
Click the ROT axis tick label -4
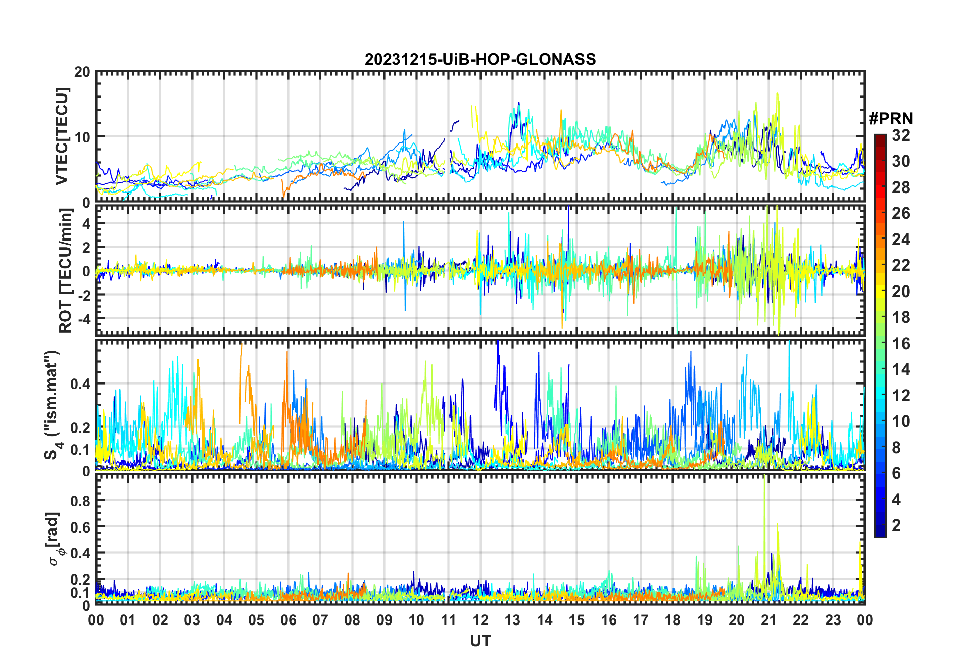[84, 319]
